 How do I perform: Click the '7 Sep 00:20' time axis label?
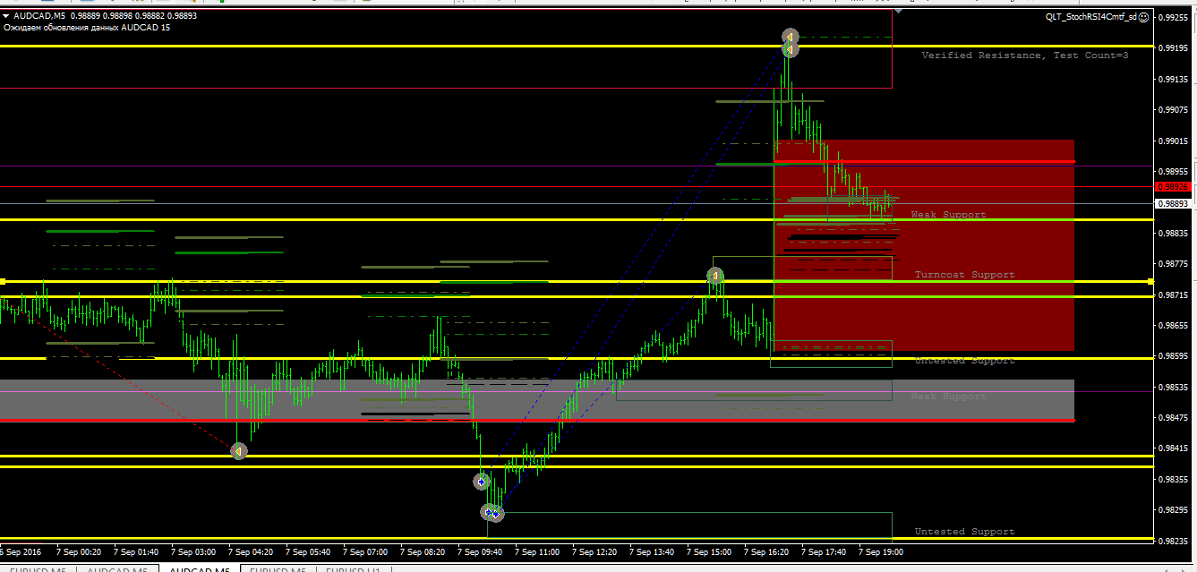78,553
